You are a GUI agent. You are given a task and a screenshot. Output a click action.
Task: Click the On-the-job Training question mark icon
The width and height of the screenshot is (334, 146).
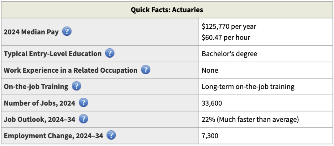(x=76, y=86)
